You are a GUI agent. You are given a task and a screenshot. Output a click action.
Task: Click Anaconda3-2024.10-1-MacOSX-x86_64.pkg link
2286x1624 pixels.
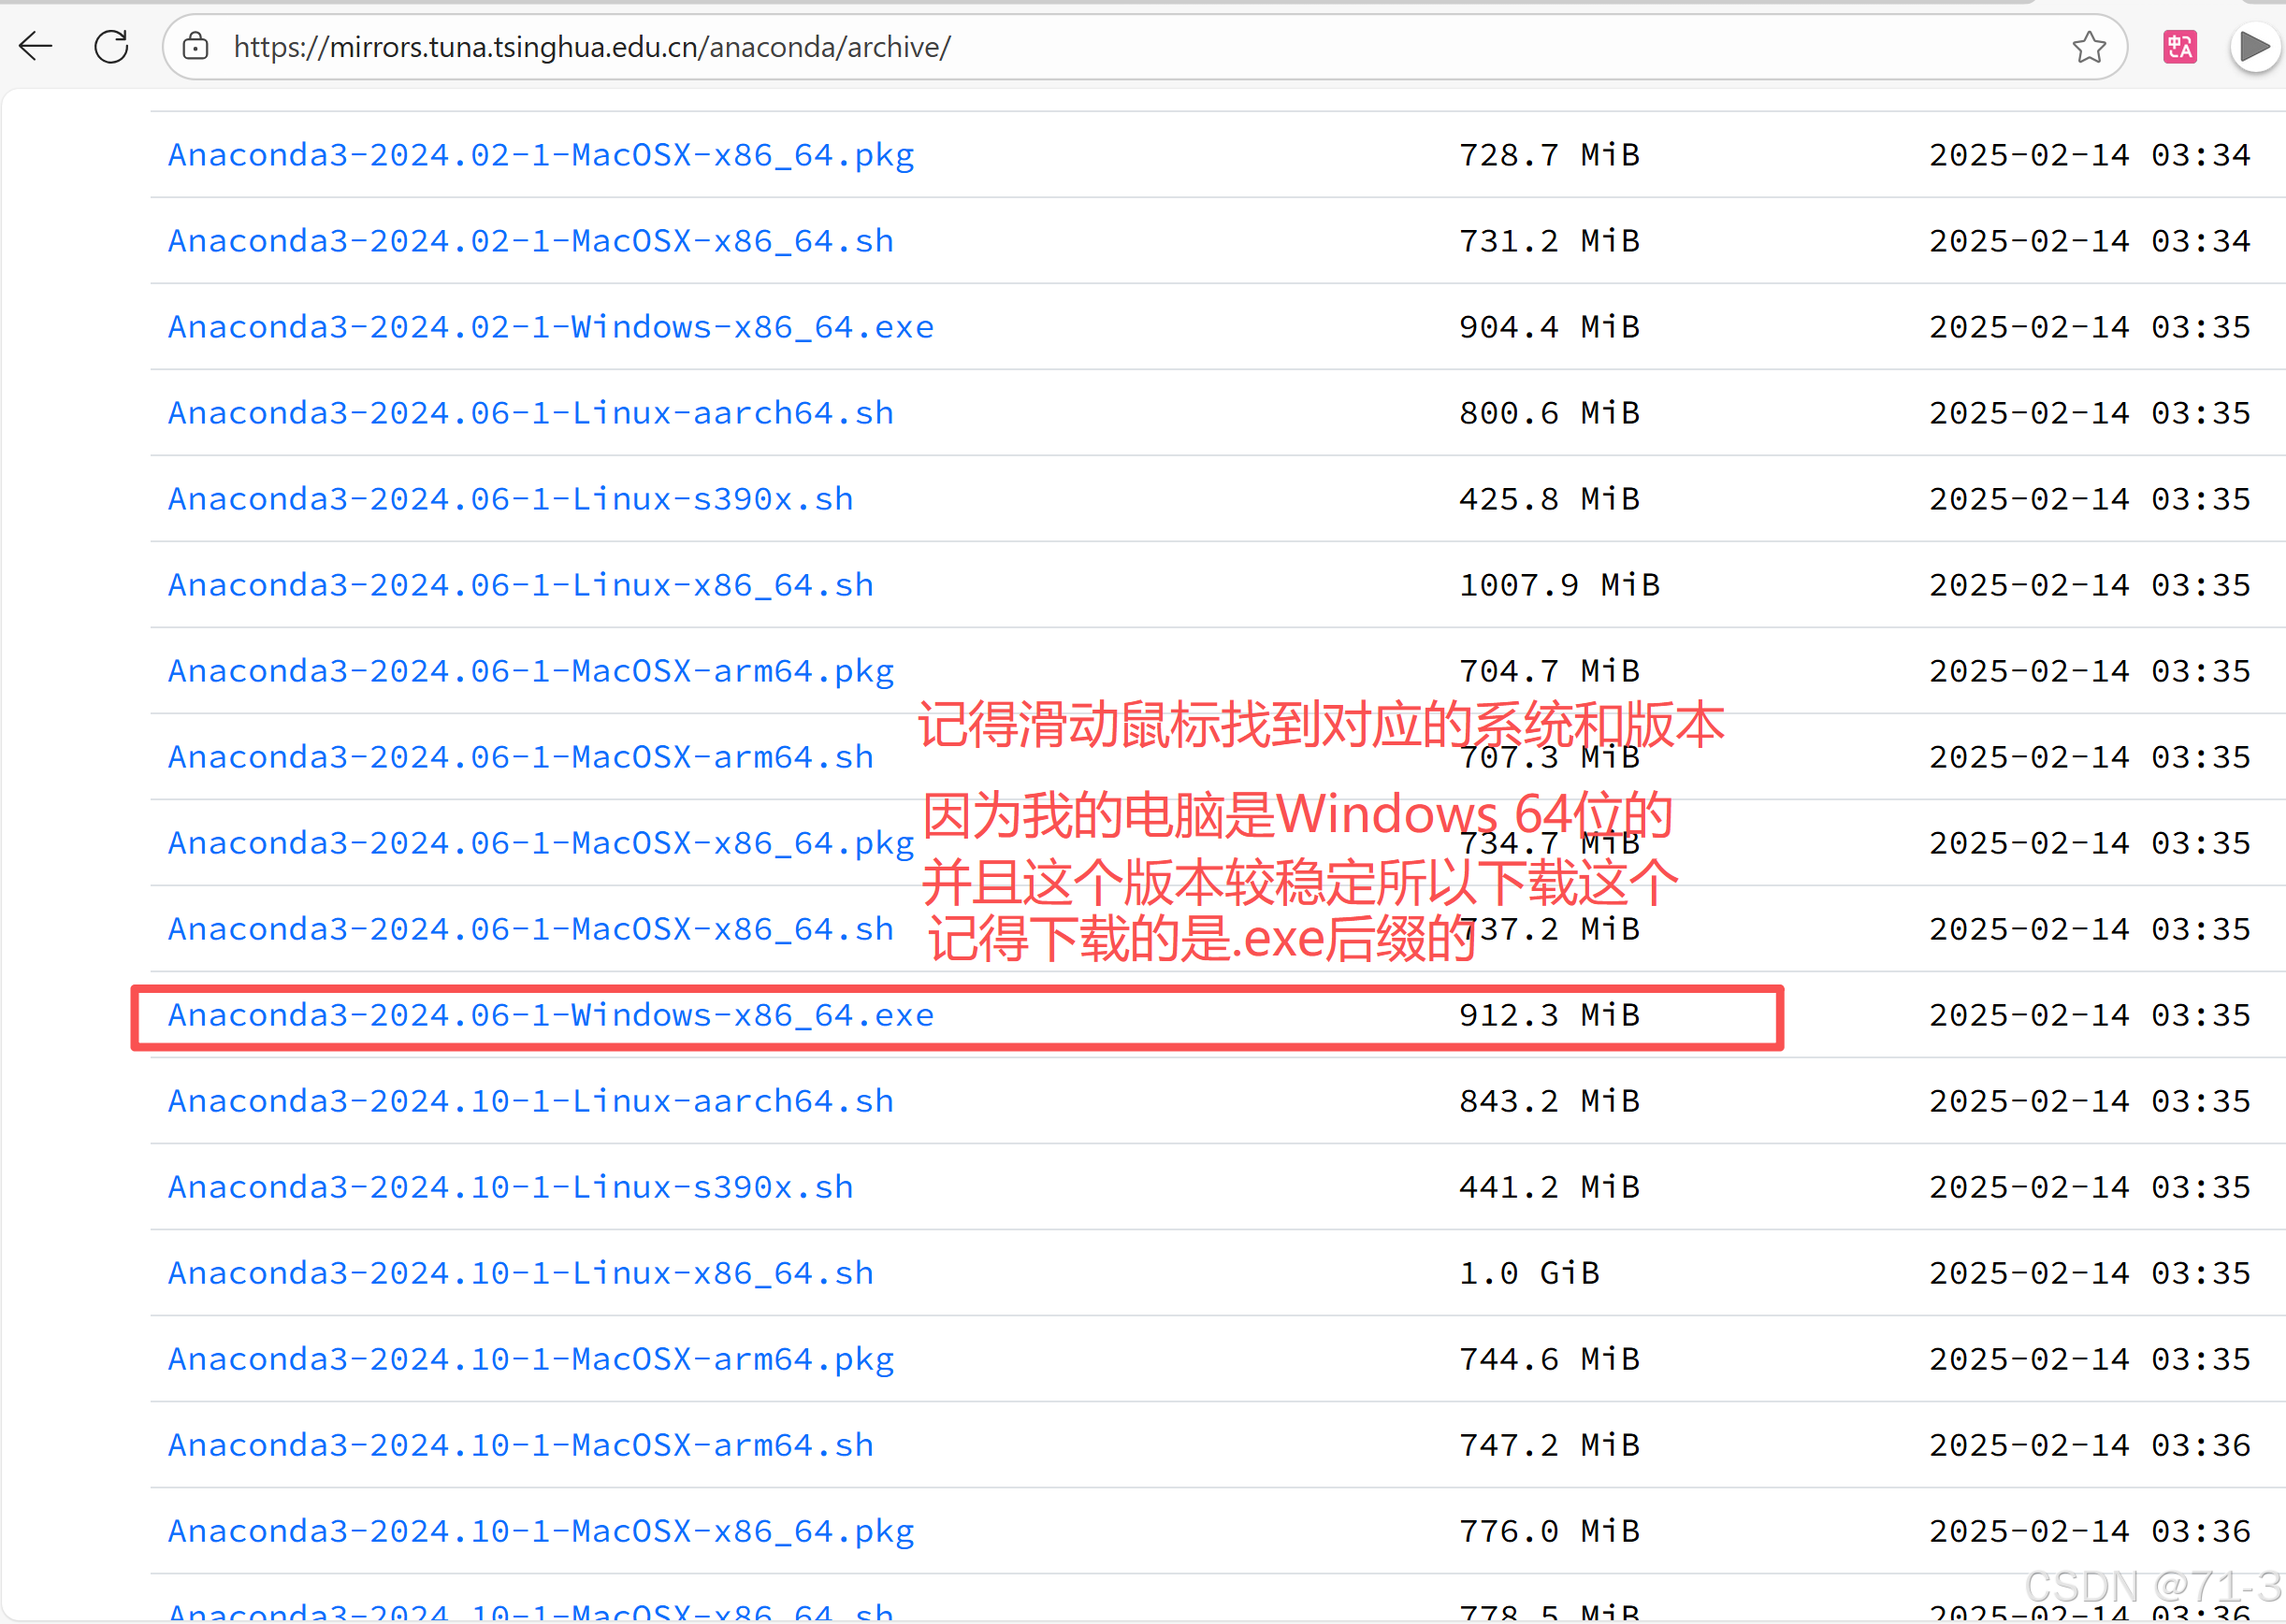click(x=542, y=1531)
